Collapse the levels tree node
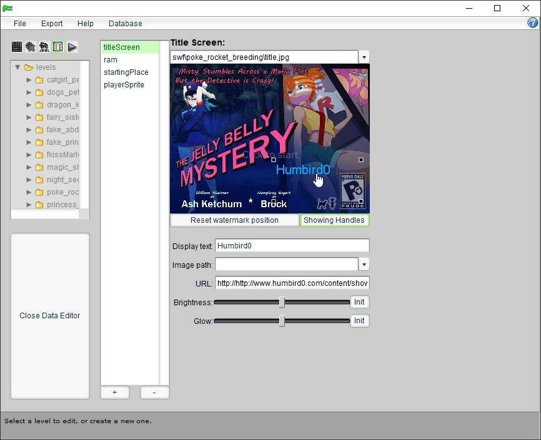This screenshot has width=541, height=440. (17, 67)
